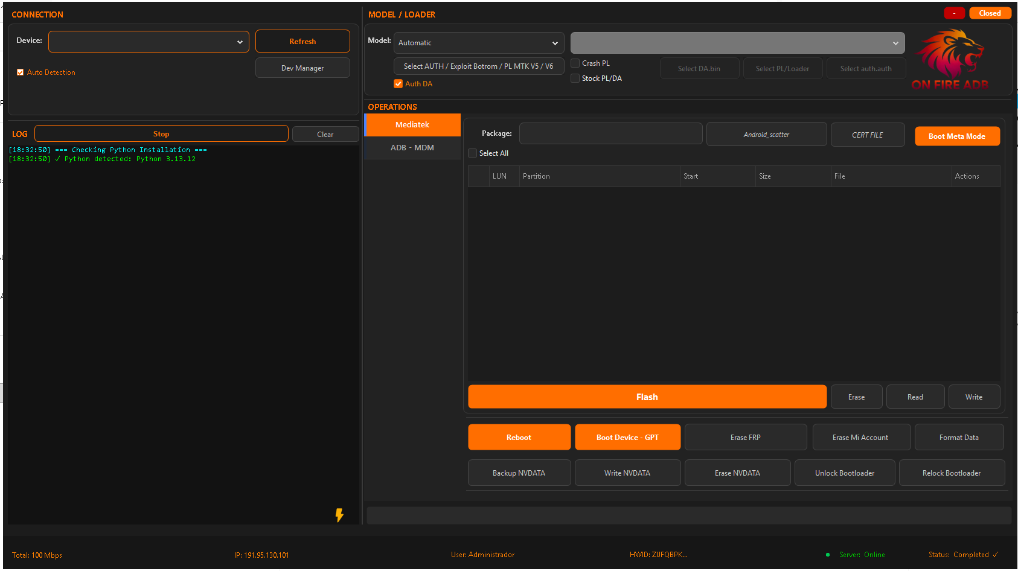Viewport: 1018px width, 571px height.
Task: Click the Android_scatter button
Action: point(766,135)
